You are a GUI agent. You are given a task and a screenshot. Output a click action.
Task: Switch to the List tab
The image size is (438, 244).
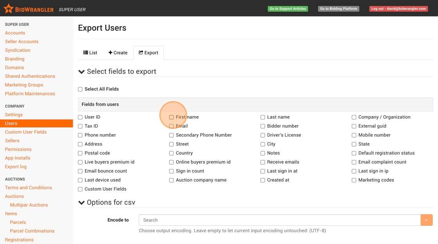tap(90, 53)
